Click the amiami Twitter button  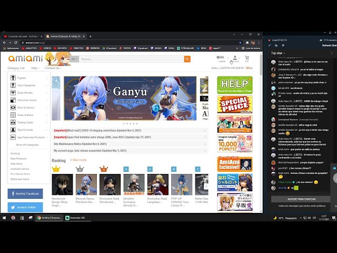click(25, 207)
